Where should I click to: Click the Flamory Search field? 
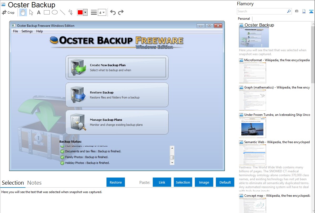(x=262, y=11)
